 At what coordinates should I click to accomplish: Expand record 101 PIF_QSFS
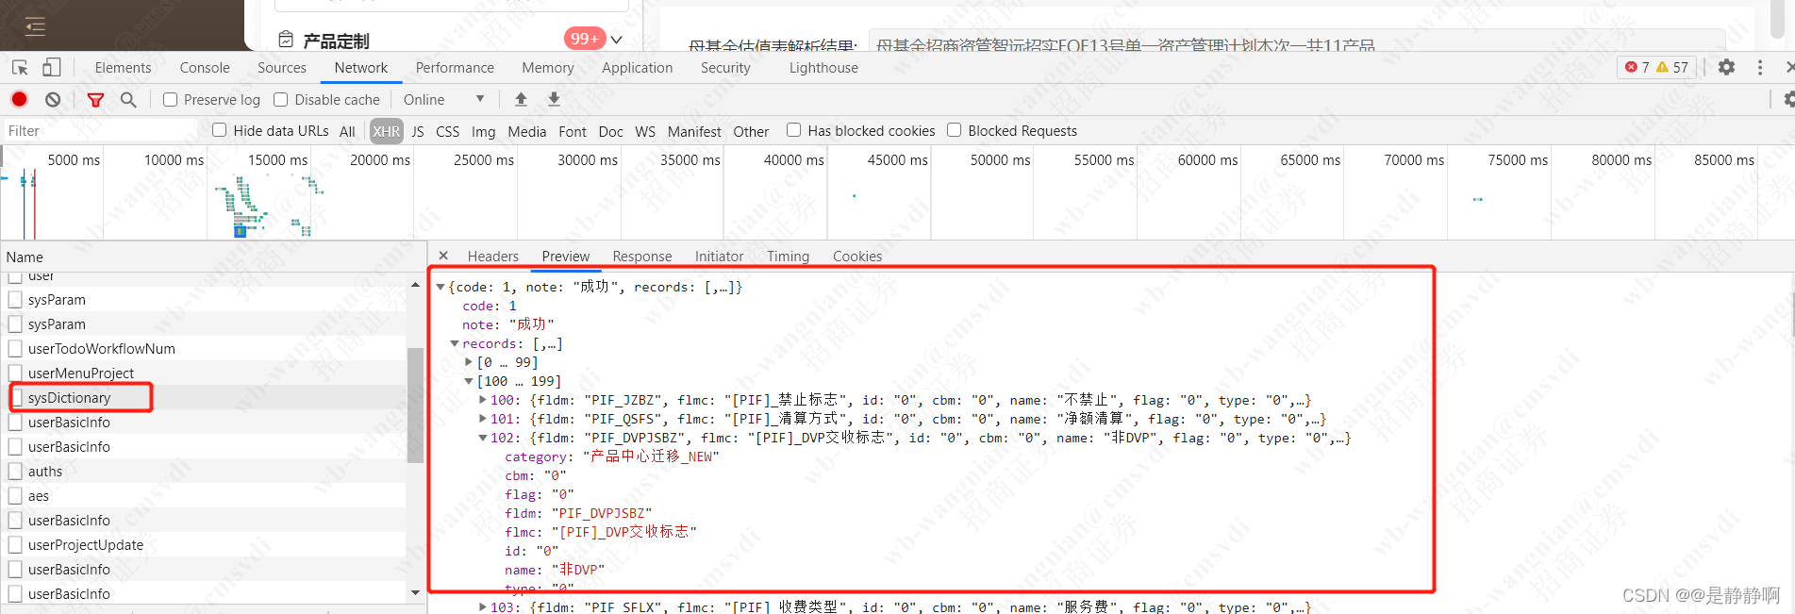[x=483, y=419]
